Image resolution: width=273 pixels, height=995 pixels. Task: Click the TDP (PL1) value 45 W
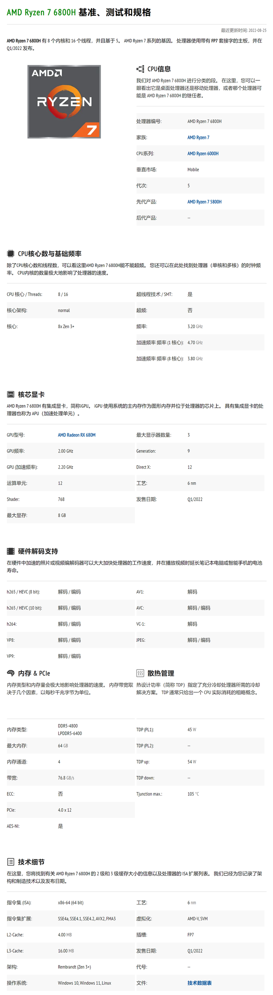click(x=192, y=730)
